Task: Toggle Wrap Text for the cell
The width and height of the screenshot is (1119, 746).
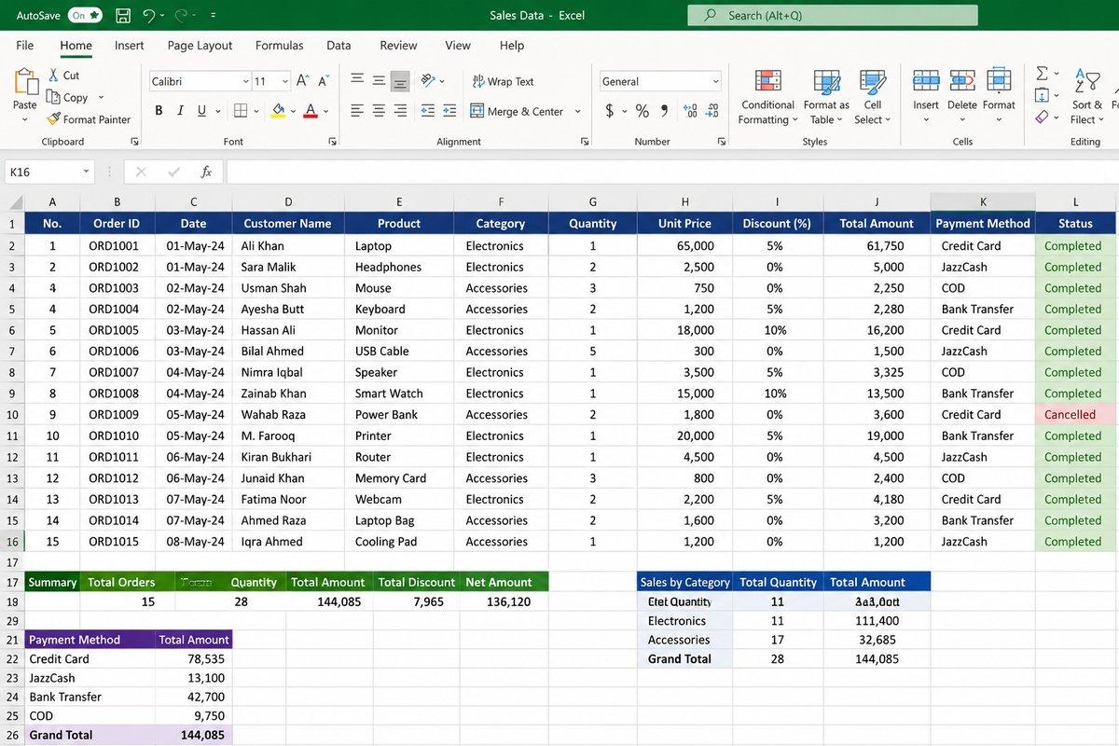Action: click(503, 81)
